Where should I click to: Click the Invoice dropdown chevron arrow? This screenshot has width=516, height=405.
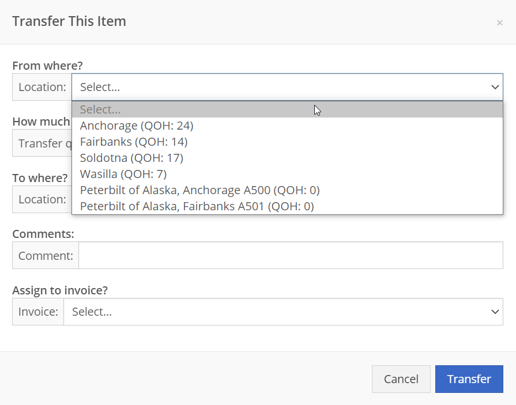point(495,312)
